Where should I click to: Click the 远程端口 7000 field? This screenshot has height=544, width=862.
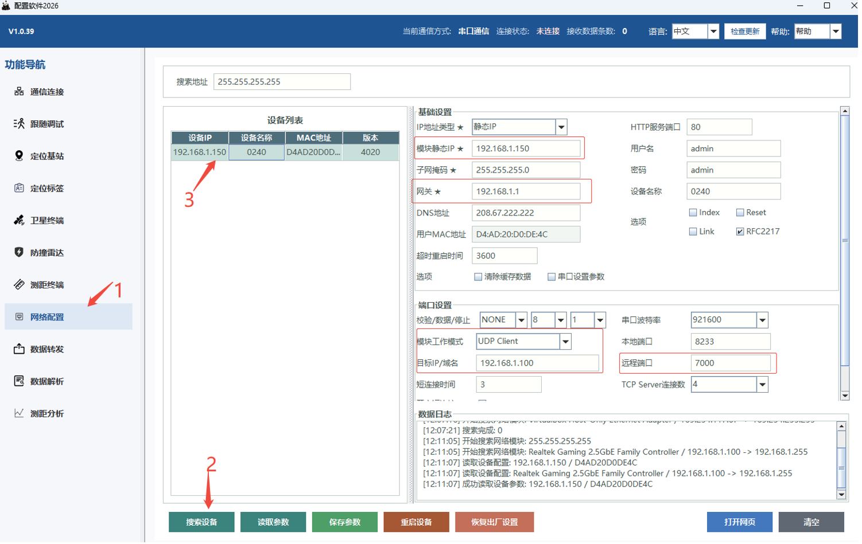tap(731, 363)
